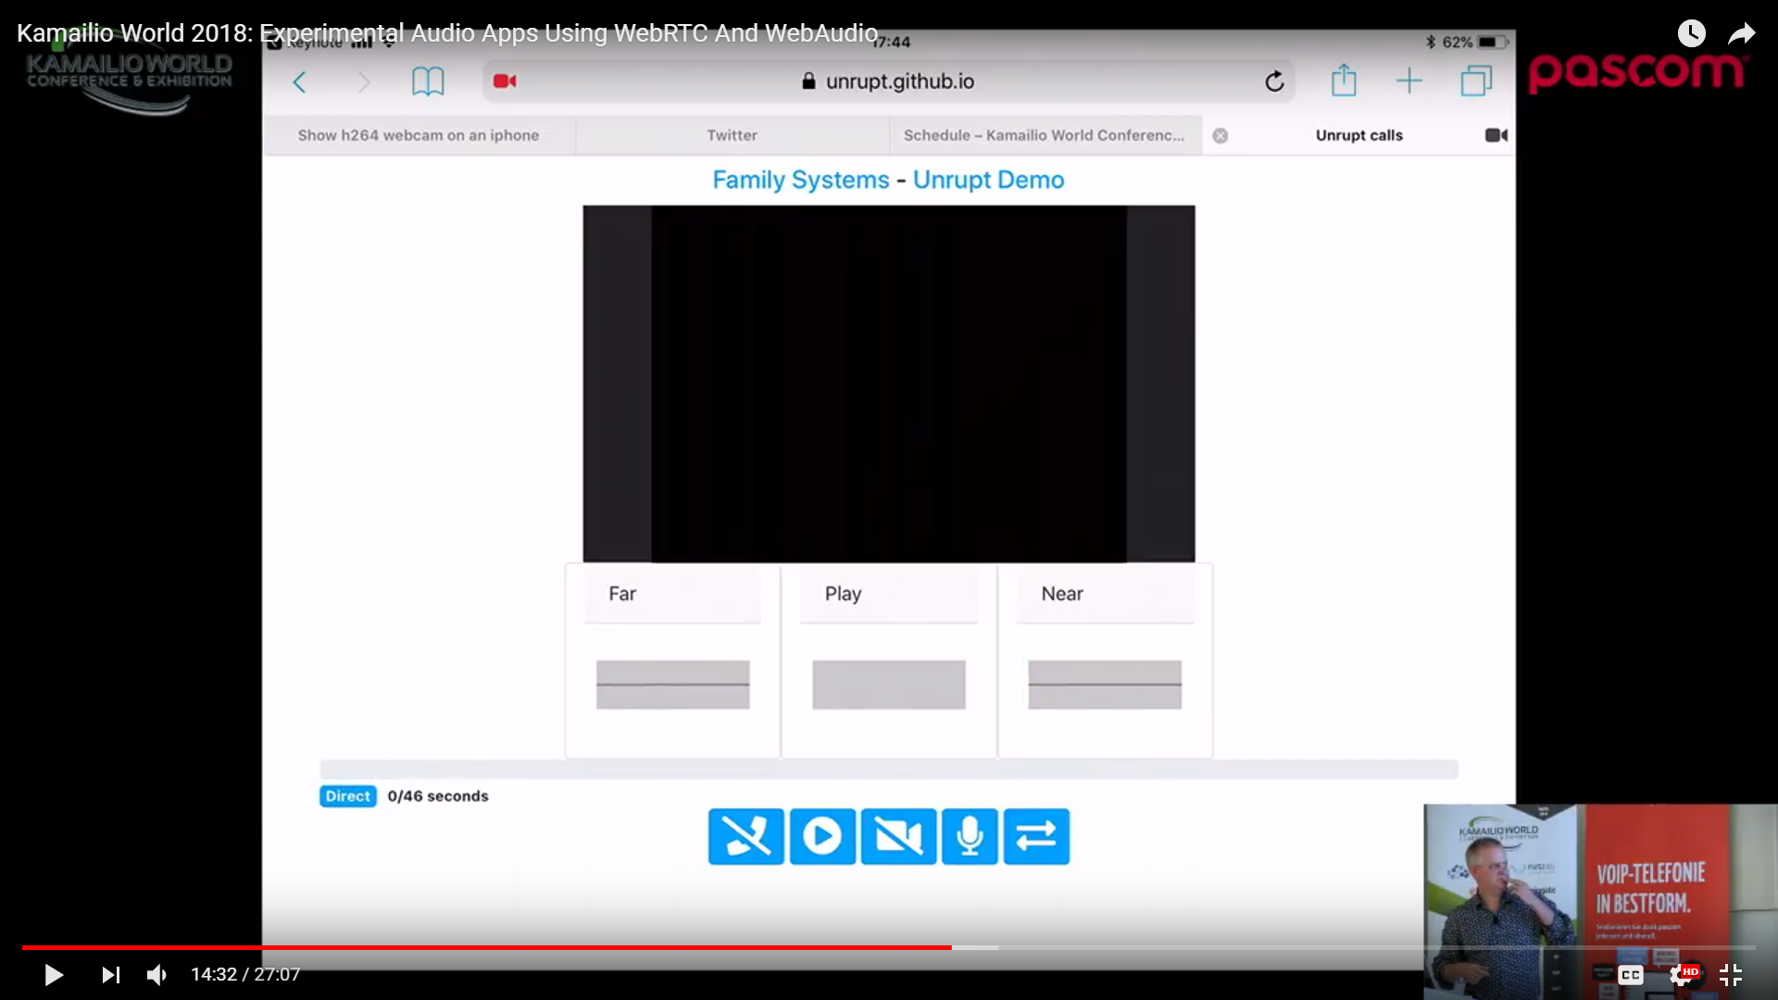Toggle closed captions on YouTube player
Image resolution: width=1778 pixels, height=1000 pixels.
(1631, 975)
